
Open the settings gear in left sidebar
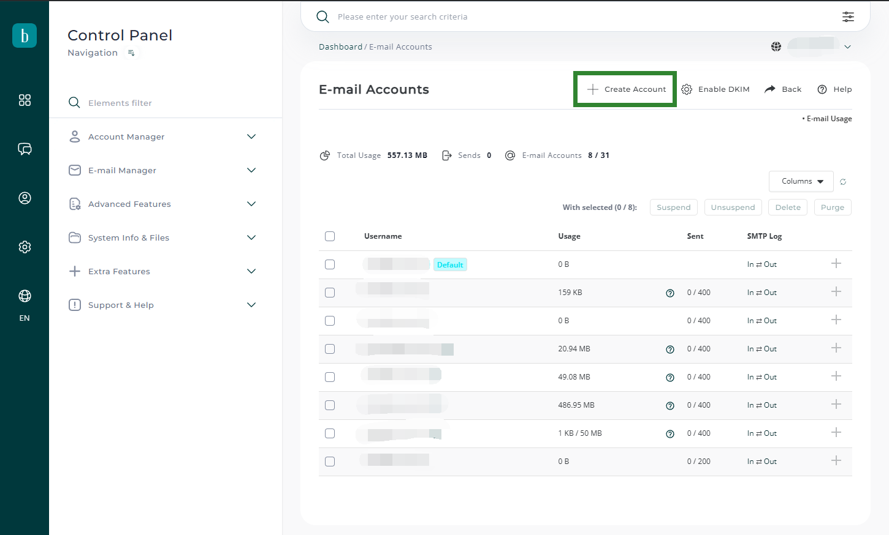[x=25, y=247]
